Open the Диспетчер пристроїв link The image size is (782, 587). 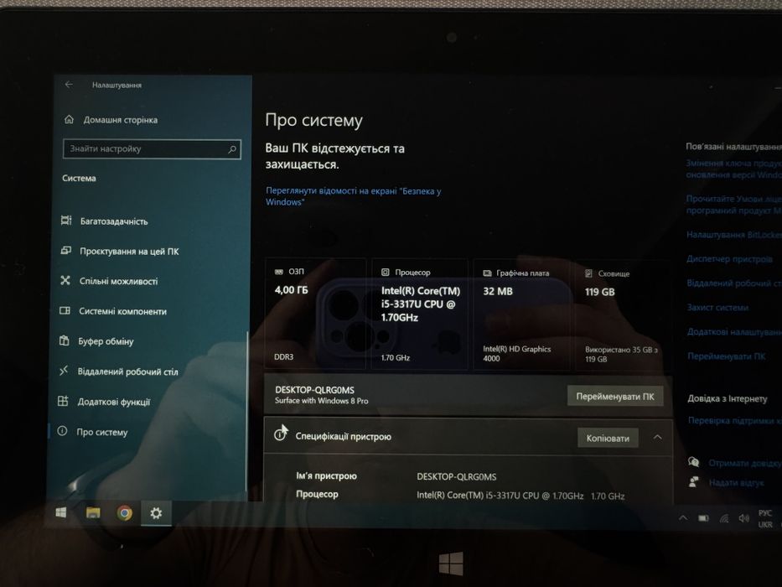tap(730, 258)
